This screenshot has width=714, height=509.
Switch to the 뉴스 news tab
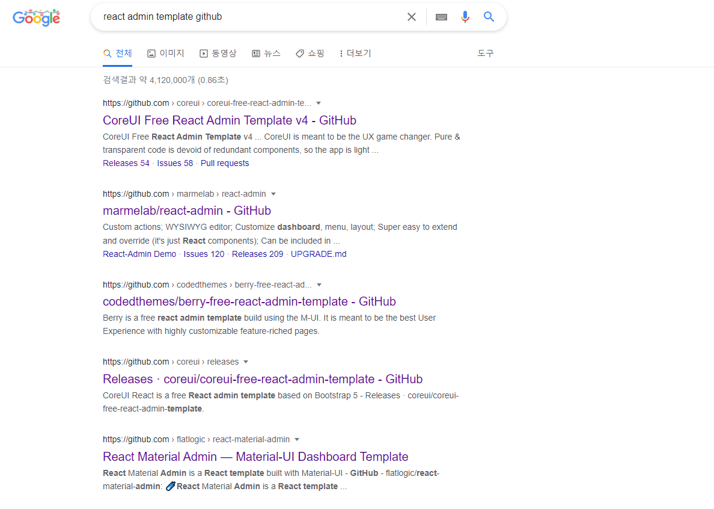(266, 54)
